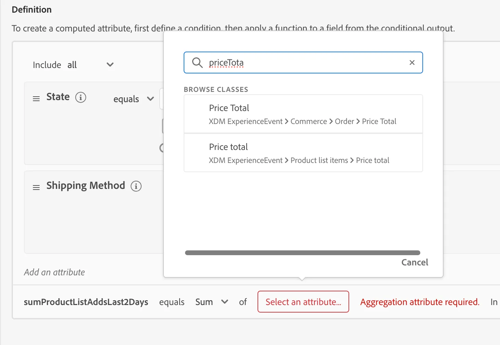
Task: Click the search magnifier icon
Action: coord(197,63)
